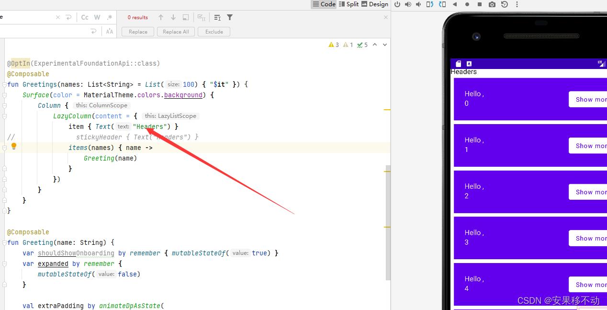Switch to Design view
This screenshot has height=310, width=607.
(375, 4)
